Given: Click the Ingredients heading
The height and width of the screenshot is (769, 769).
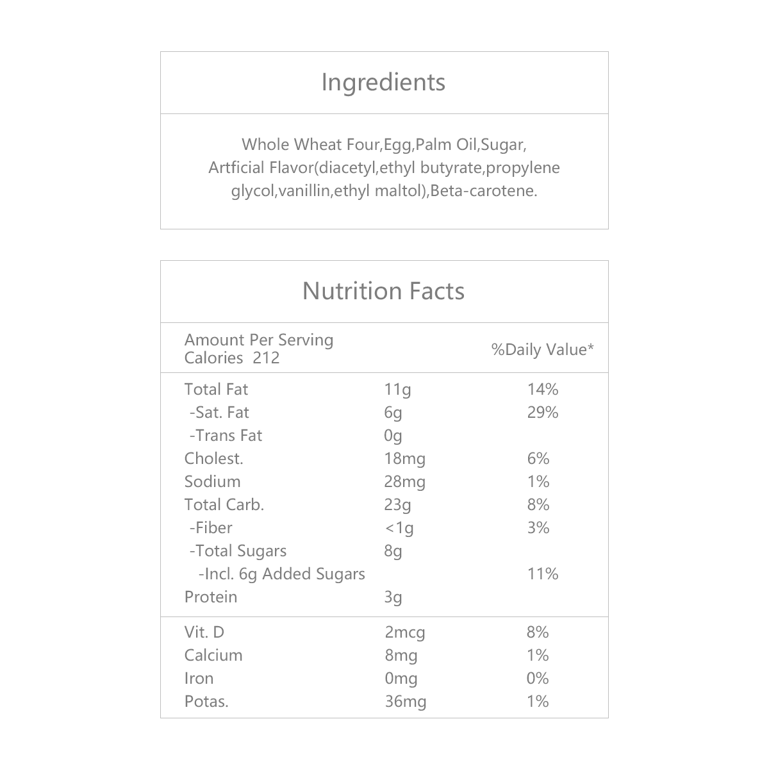Looking at the screenshot, I should (x=383, y=83).
